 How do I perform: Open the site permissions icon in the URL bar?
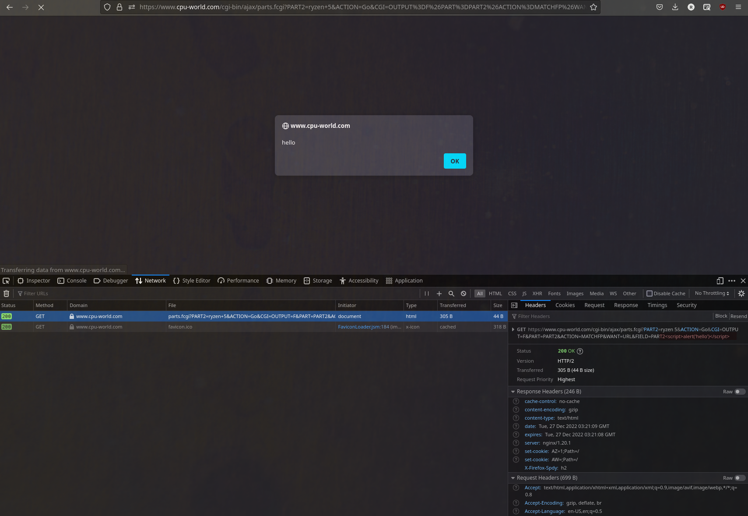tap(131, 7)
